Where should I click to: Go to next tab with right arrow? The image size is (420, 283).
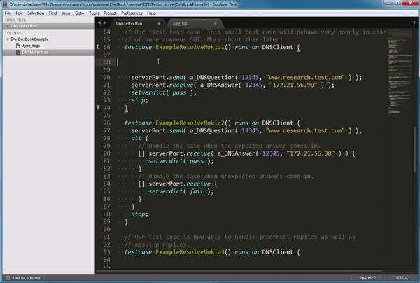(x=105, y=22)
